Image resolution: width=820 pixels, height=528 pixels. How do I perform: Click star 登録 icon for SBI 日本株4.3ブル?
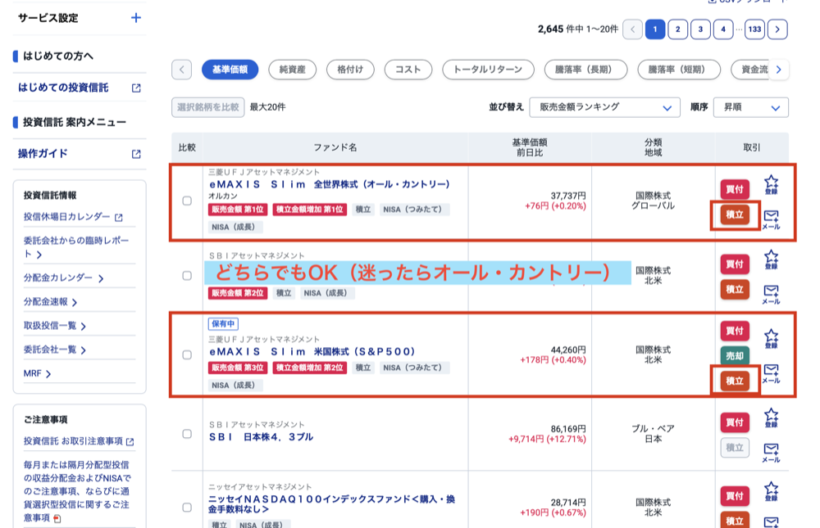coord(772,417)
